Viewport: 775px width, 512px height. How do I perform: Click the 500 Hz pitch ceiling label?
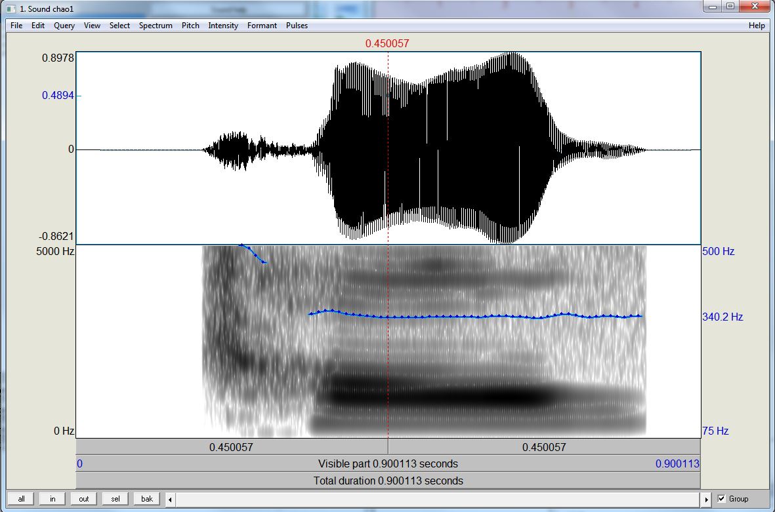[718, 251]
